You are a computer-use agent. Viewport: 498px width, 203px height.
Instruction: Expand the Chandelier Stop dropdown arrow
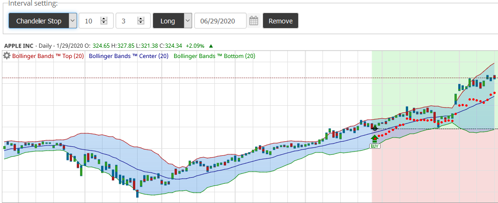(73, 21)
